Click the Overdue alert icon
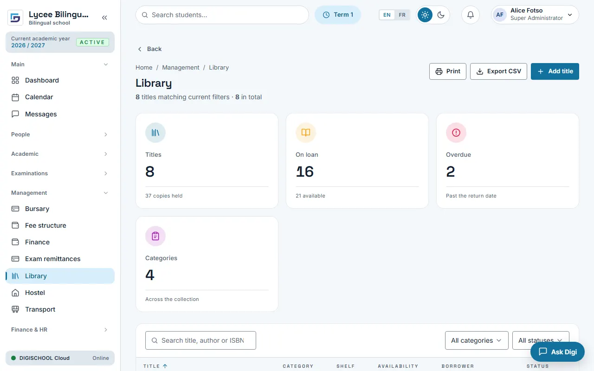This screenshot has height=371, width=594. [x=456, y=133]
